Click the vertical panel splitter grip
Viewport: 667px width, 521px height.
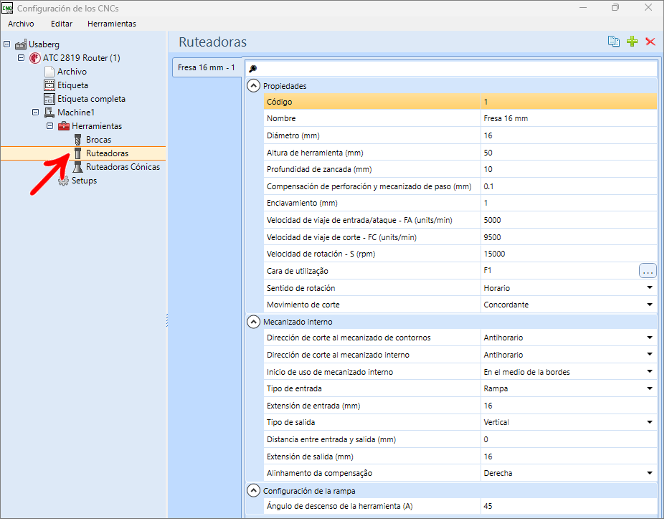point(168,322)
